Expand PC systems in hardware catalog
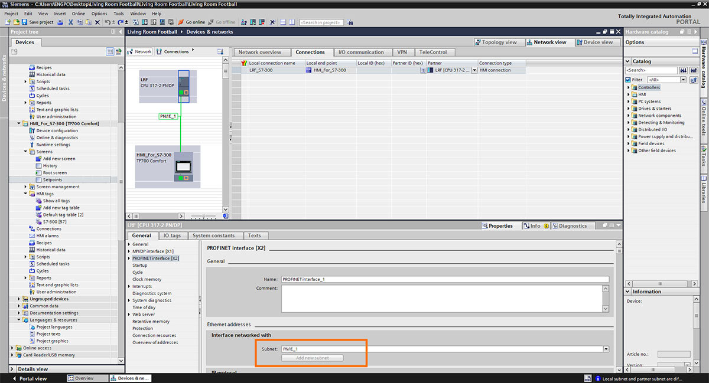The width and height of the screenshot is (709, 383). coord(629,102)
